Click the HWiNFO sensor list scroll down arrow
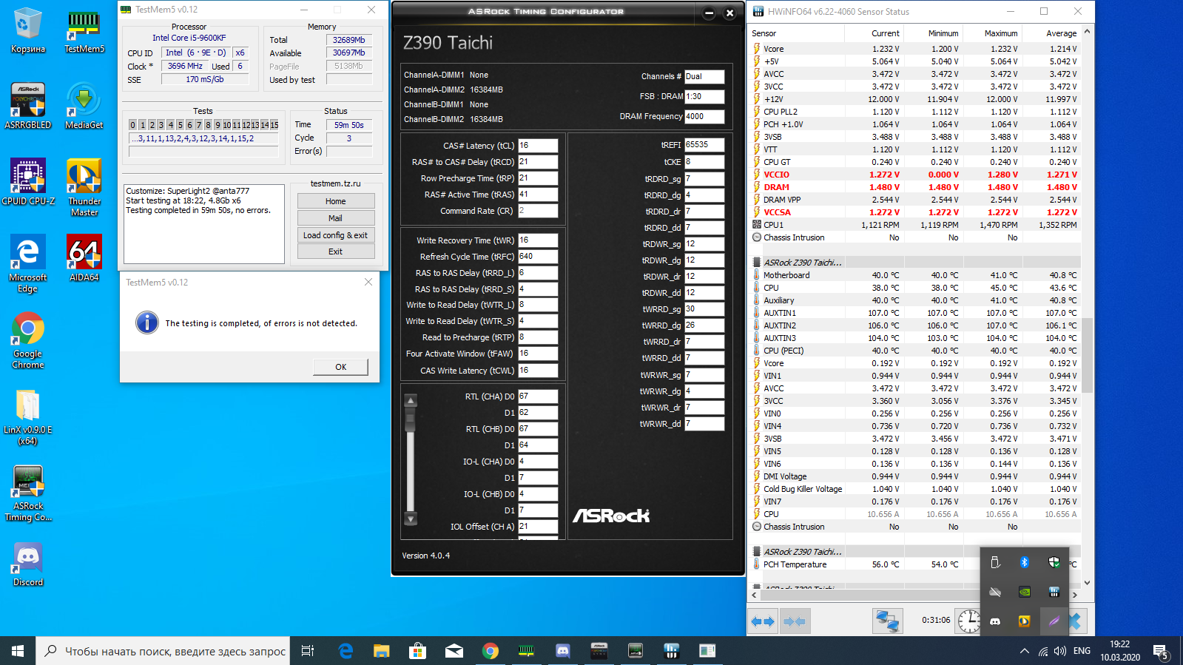 click(1087, 583)
